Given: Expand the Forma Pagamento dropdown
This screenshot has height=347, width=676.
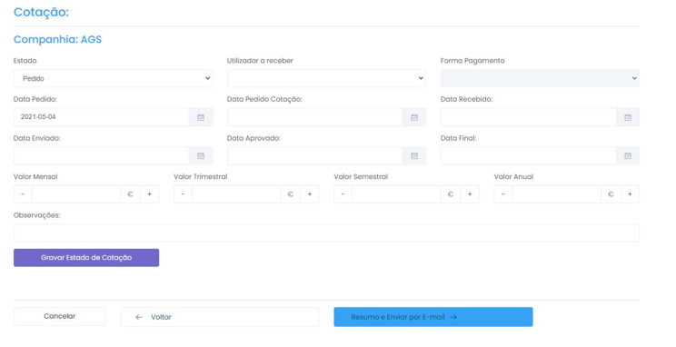Looking at the screenshot, I should click(540, 78).
